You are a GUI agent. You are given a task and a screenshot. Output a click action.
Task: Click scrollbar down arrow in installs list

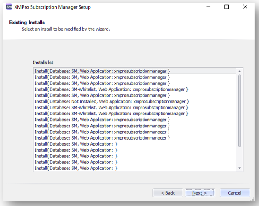pos(239,168)
